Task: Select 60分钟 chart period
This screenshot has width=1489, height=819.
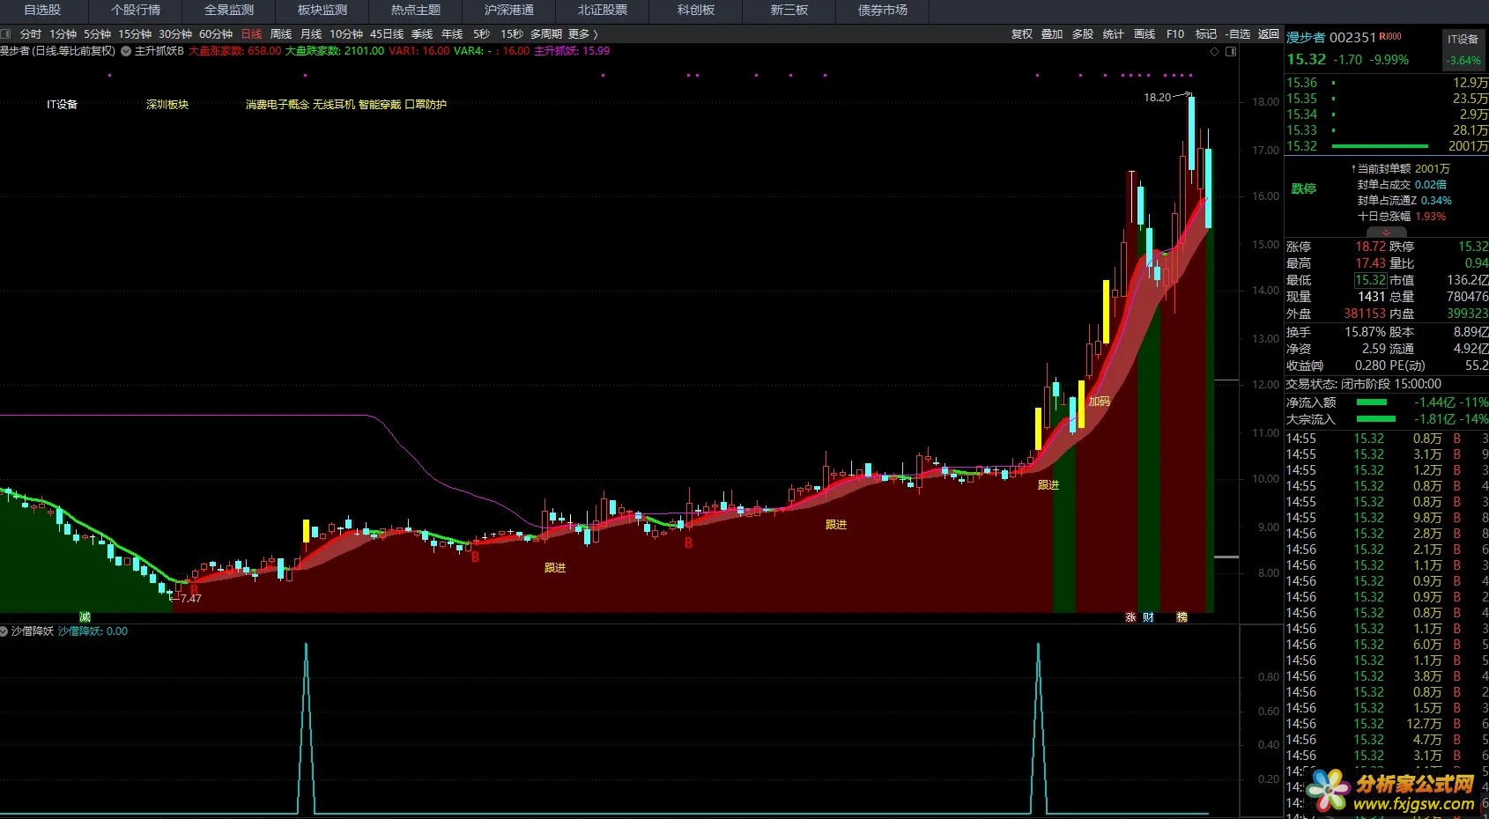Action: tap(216, 34)
